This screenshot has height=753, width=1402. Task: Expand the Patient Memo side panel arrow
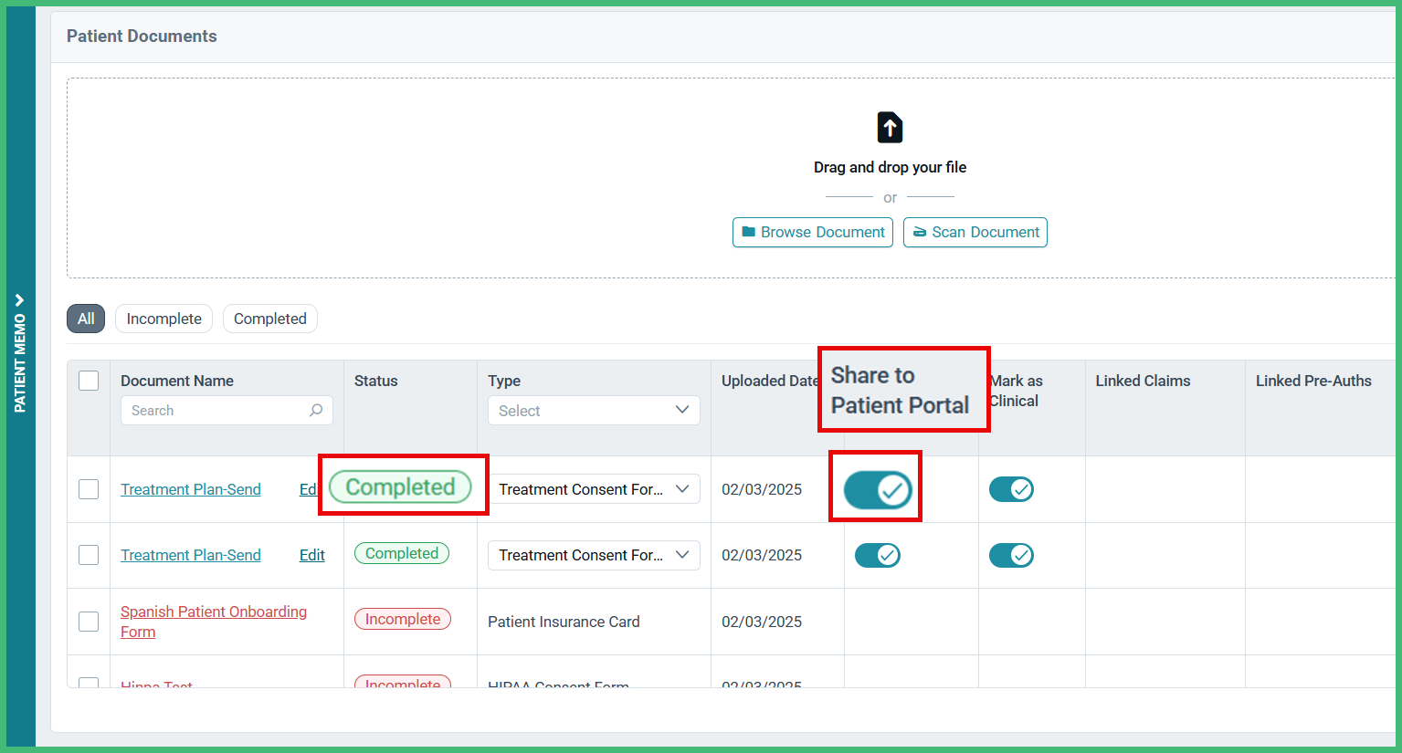tap(19, 300)
